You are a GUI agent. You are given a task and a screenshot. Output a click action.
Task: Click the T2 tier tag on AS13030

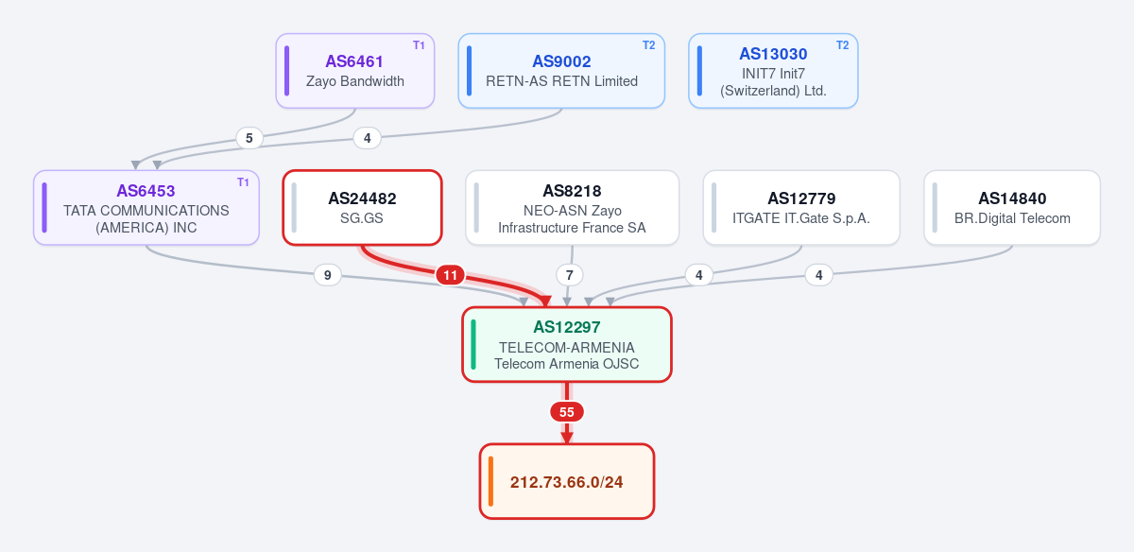click(x=842, y=45)
